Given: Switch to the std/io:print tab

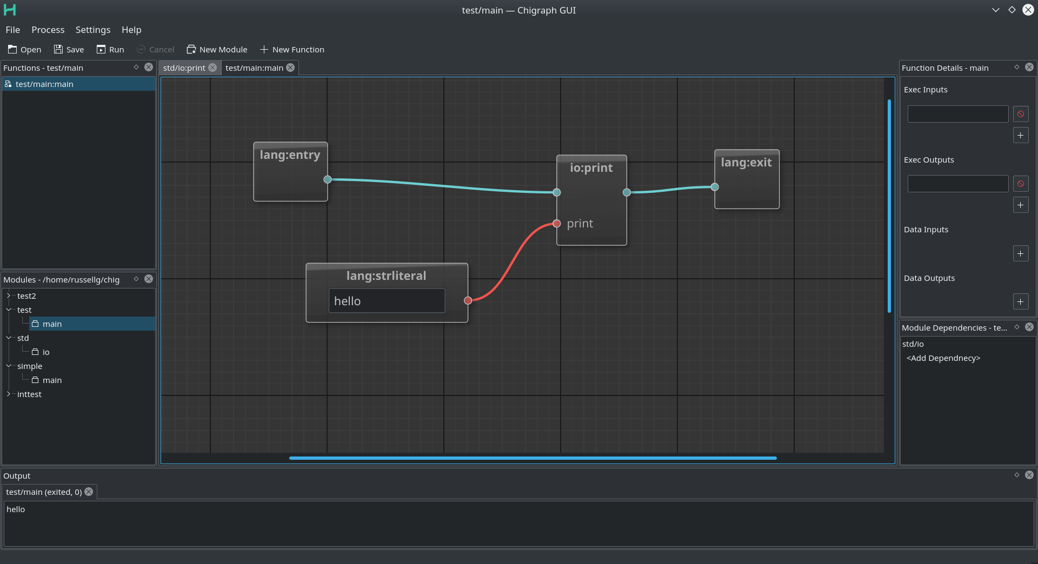Looking at the screenshot, I should (x=184, y=68).
